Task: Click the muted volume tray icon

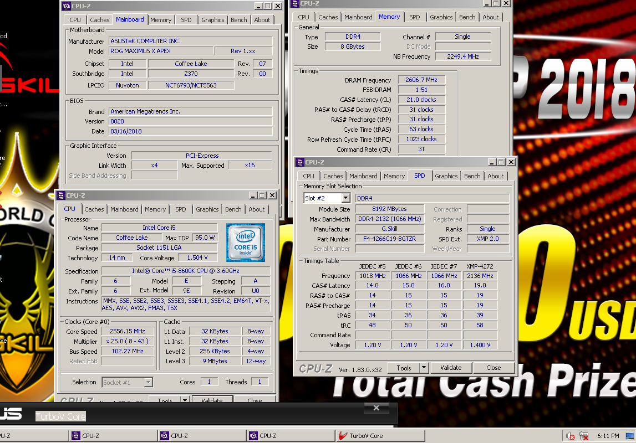Action: pyautogui.click(x=570, y=436)
